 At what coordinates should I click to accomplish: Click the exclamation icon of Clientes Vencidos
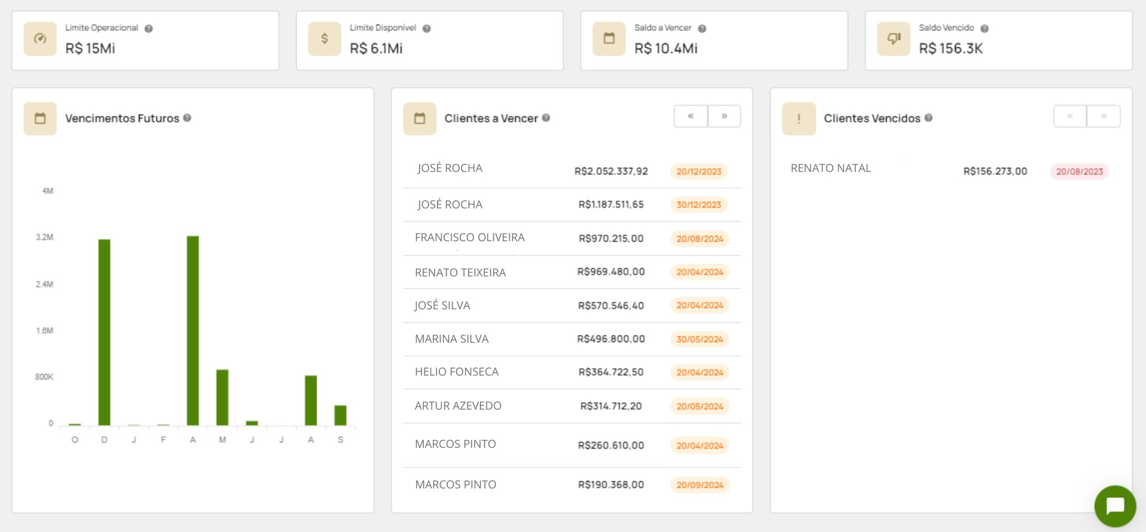pos(799,119)
